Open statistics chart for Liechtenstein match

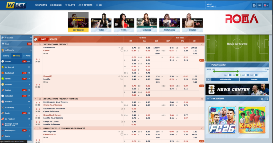click(119, 48)
